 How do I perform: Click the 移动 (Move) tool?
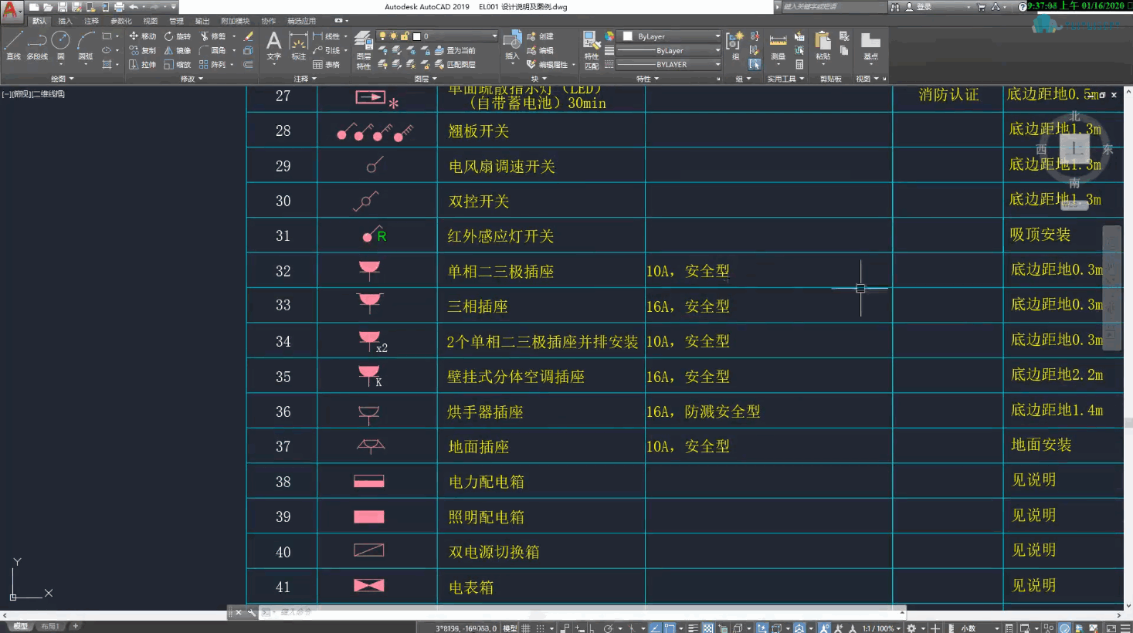point(142,36)
